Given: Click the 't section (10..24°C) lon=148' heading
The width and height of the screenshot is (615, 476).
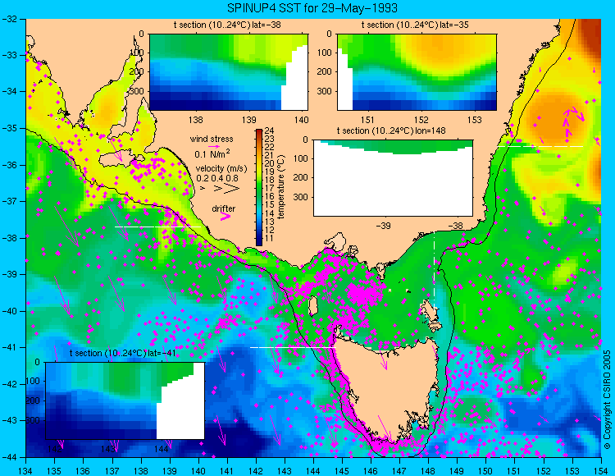Looking at the screenshot, I should (x=391, y=130).
